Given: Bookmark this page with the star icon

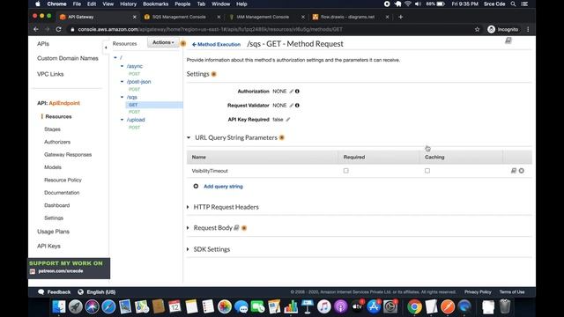Looking at the screenshot, I should coord(477,29).
